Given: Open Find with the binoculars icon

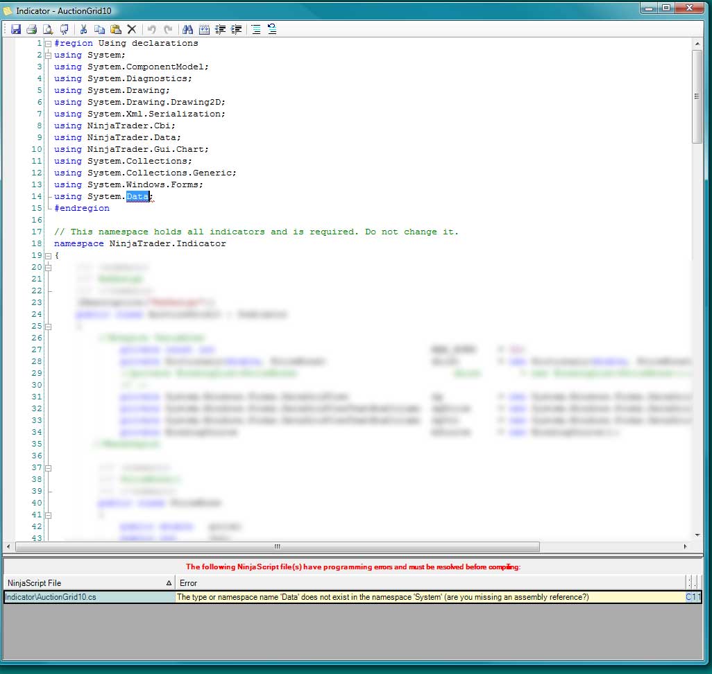Looking at the screenshot, I should [x=187, y=29].
